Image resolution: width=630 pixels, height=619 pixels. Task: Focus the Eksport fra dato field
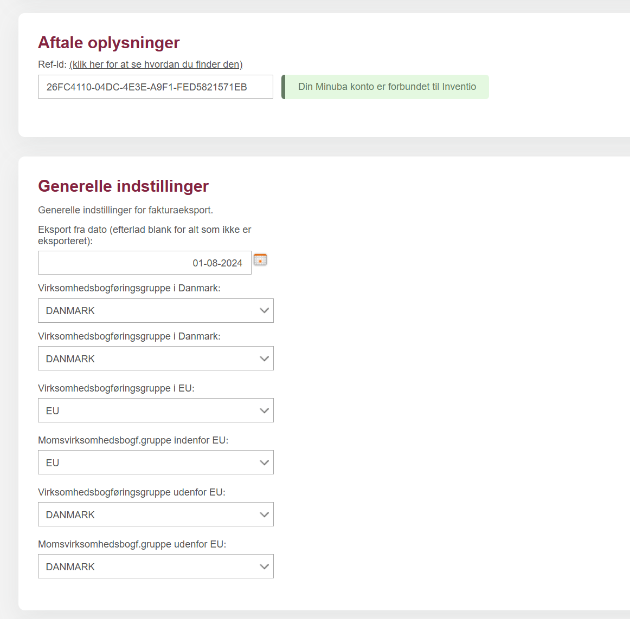point(144,263)
